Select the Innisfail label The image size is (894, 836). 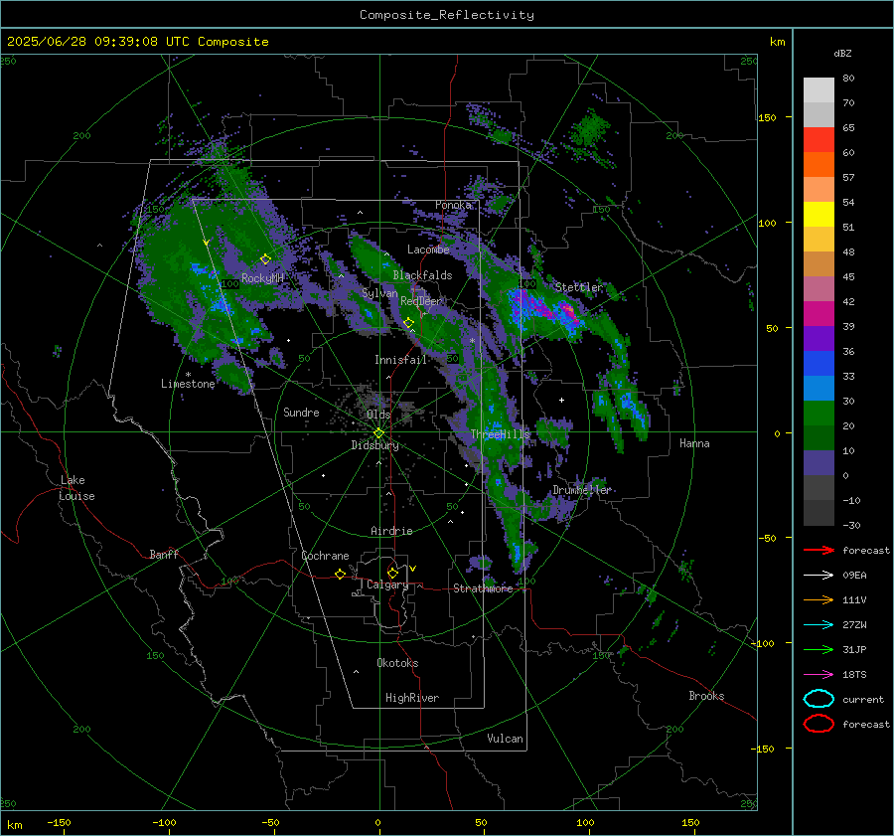(400, 360)
